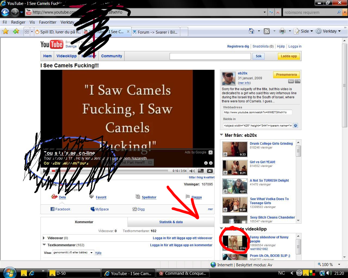The image size is (348, 278).
Task: Share the video on MySpace
Action: (100, 209)
